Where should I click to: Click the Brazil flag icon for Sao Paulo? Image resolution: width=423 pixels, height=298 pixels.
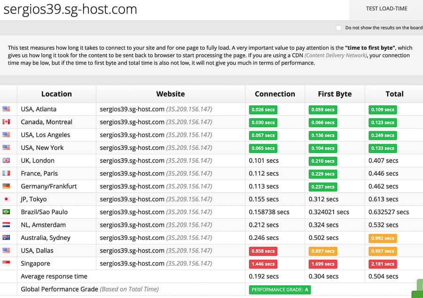click(7, 212)
